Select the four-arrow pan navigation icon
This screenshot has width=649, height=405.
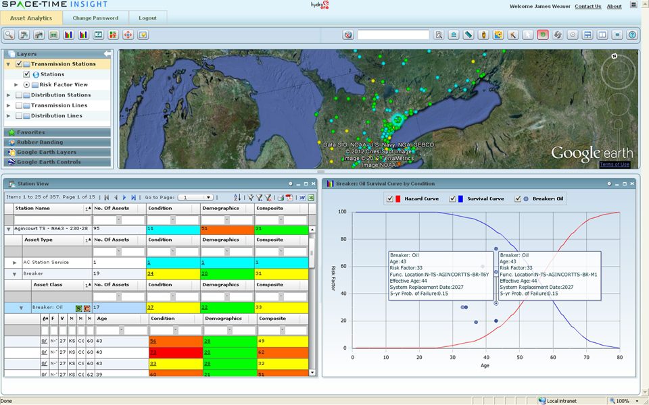[128, 34]
